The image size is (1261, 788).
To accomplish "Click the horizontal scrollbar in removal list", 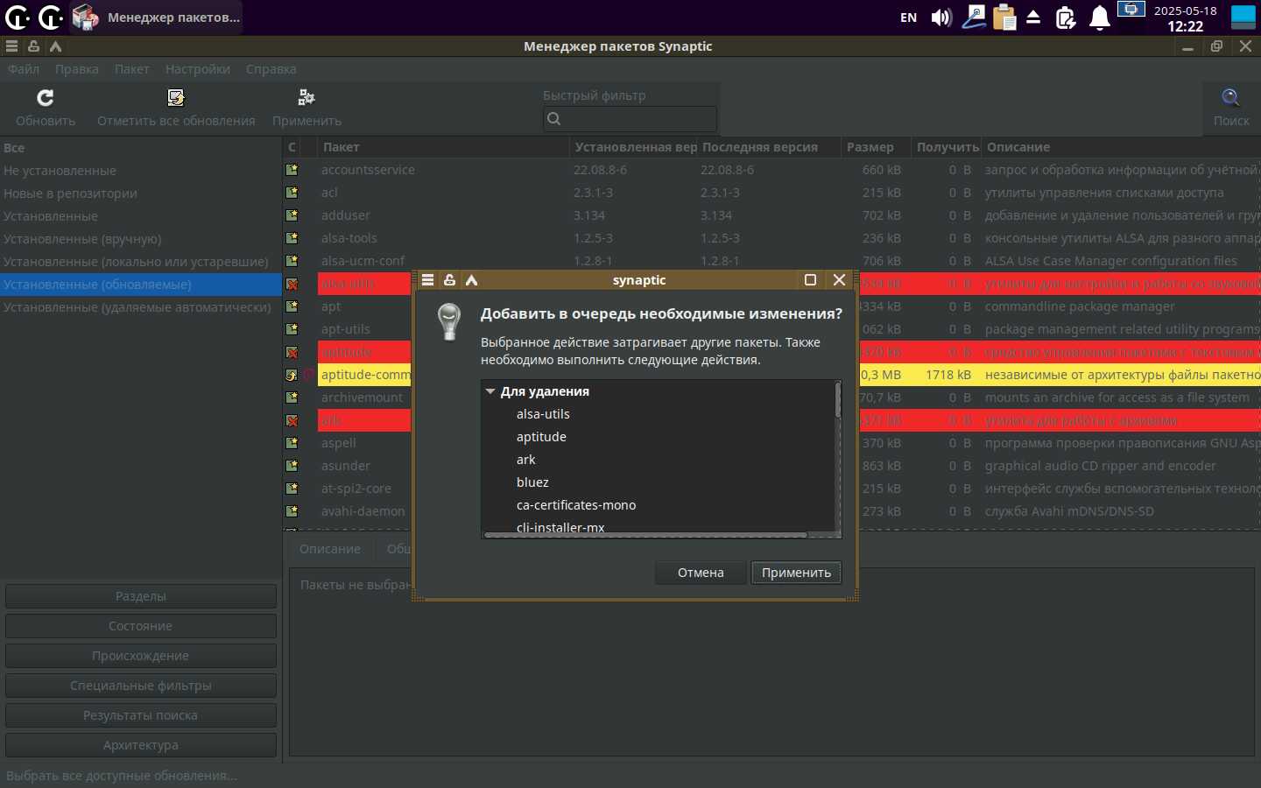I will point(645,535).
